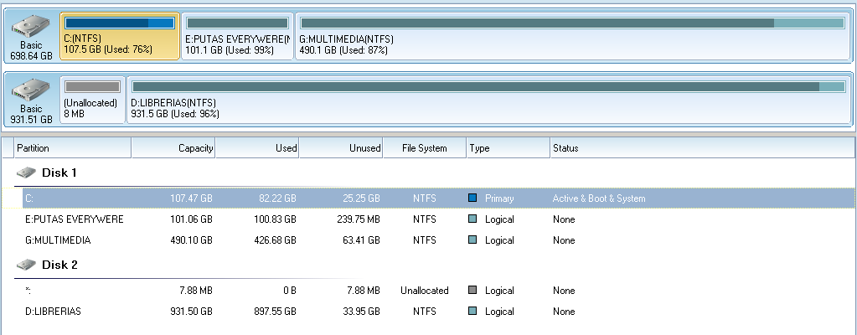The image size is (857, 335).
Task: Sort by the Capacity column header
Action: 173,148
